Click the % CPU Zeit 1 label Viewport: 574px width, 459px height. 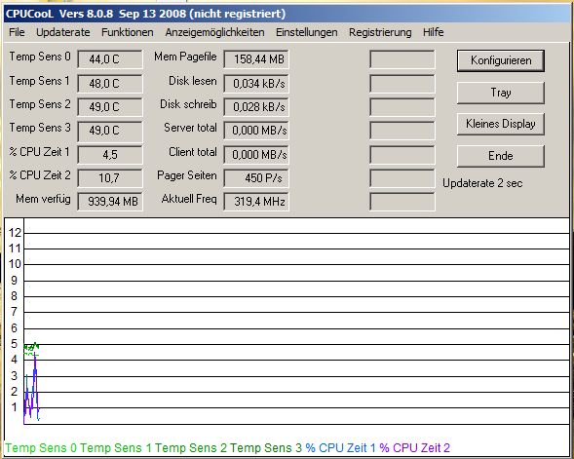point(40,151)
